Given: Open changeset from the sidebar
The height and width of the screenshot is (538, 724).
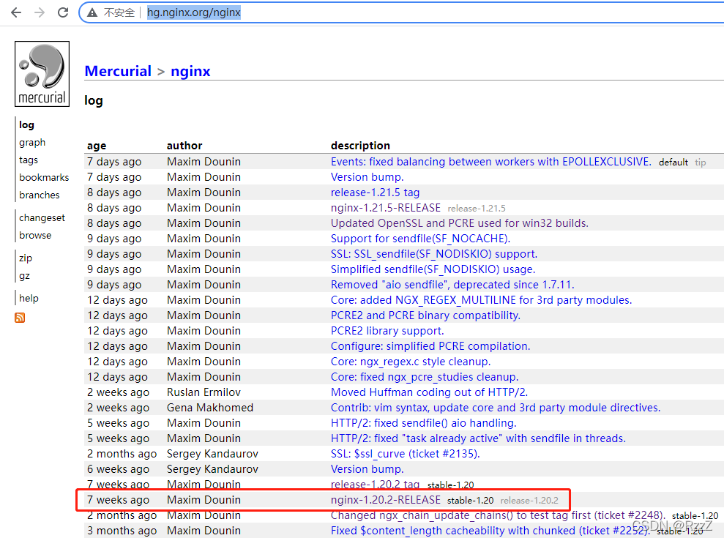Looking at the screenshot, I should pos(42,217).
